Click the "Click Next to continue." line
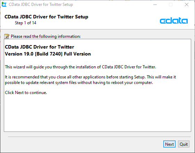Viewport: 195px width, 153px height. tap(26, 93)
